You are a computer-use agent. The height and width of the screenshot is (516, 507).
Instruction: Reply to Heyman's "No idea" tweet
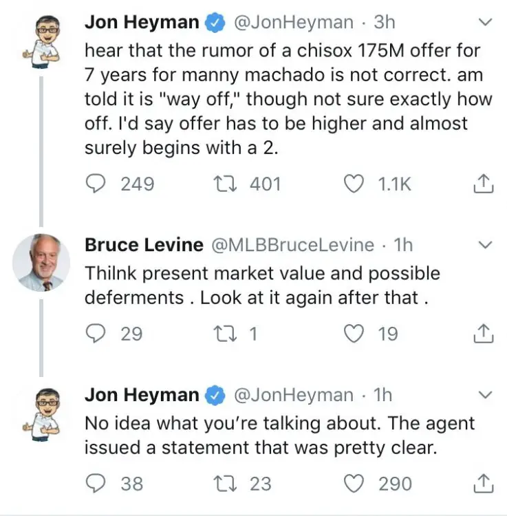point(96,484)
